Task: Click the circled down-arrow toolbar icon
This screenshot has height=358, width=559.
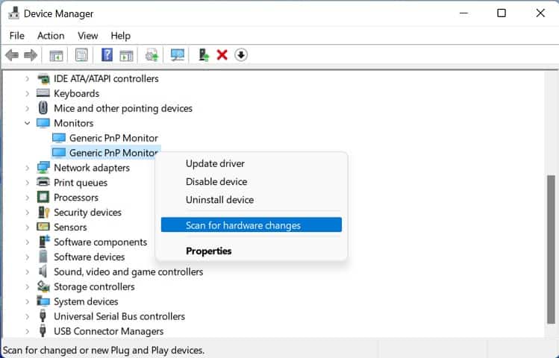Action: coord(241,55)
